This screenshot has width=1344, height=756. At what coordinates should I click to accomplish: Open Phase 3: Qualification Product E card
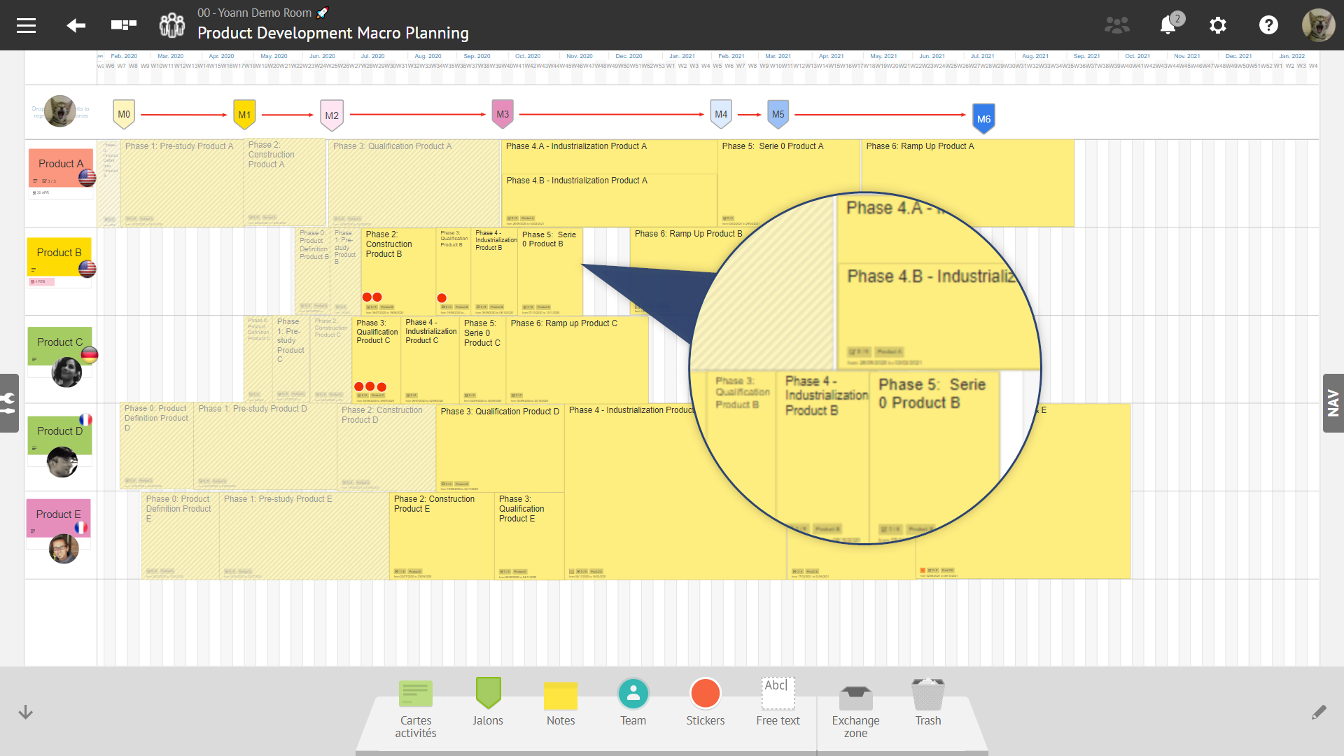[529, 536]
